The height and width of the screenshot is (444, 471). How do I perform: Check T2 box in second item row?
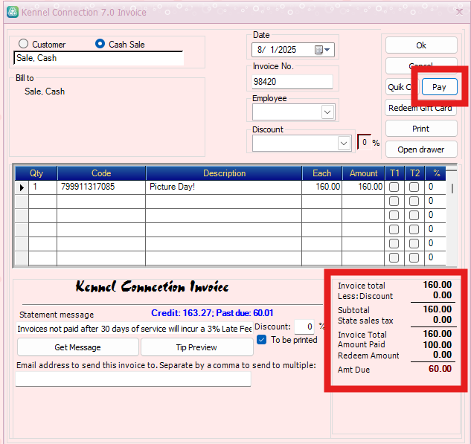[414, 201]
